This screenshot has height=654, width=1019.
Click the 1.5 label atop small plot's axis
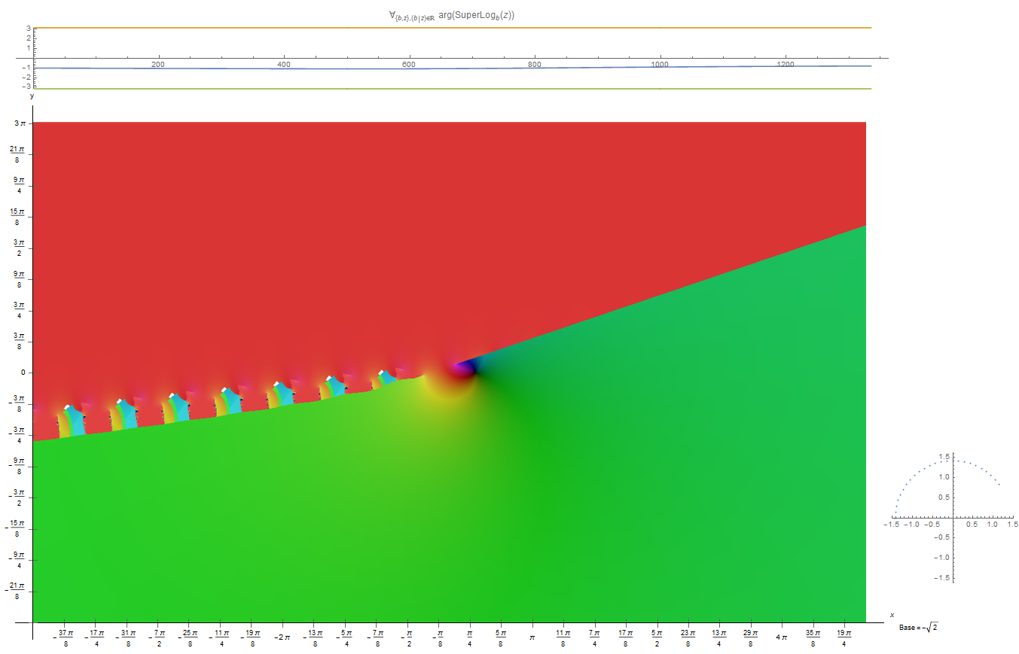[944, 457]
